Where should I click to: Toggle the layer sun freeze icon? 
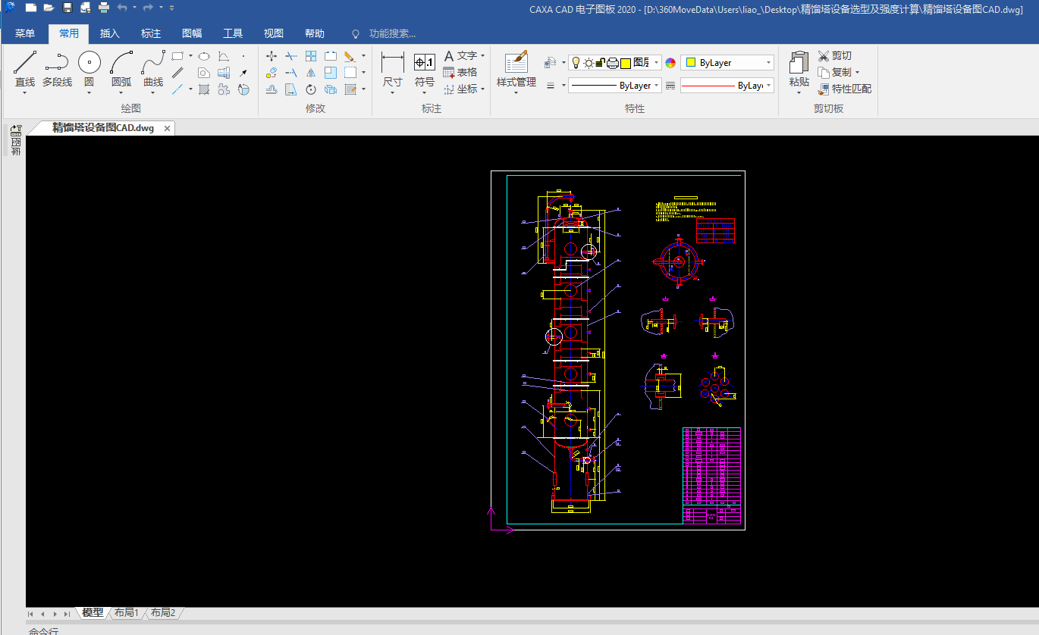coord(588,63)
